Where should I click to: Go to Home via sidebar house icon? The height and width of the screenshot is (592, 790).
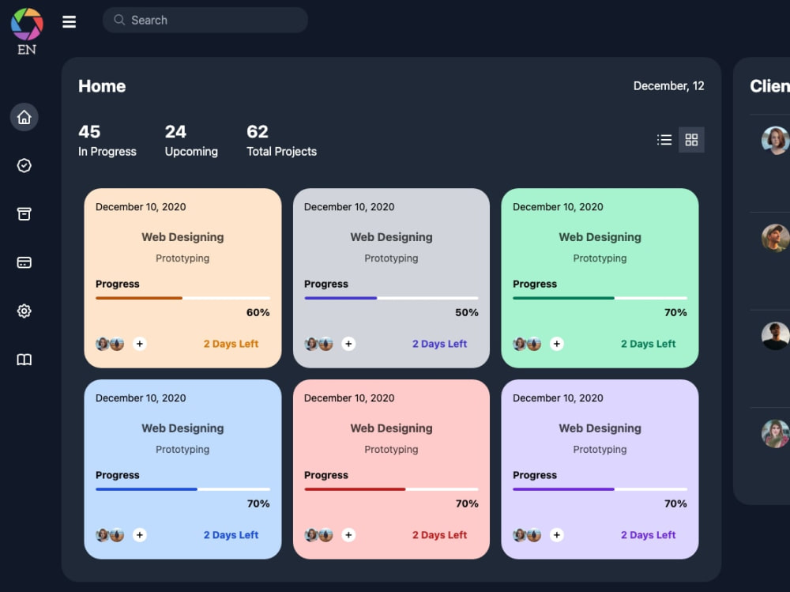[24, 117]
